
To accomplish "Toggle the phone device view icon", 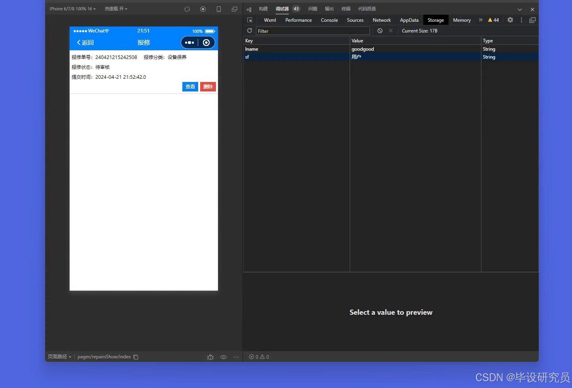I will pos(219,9).
